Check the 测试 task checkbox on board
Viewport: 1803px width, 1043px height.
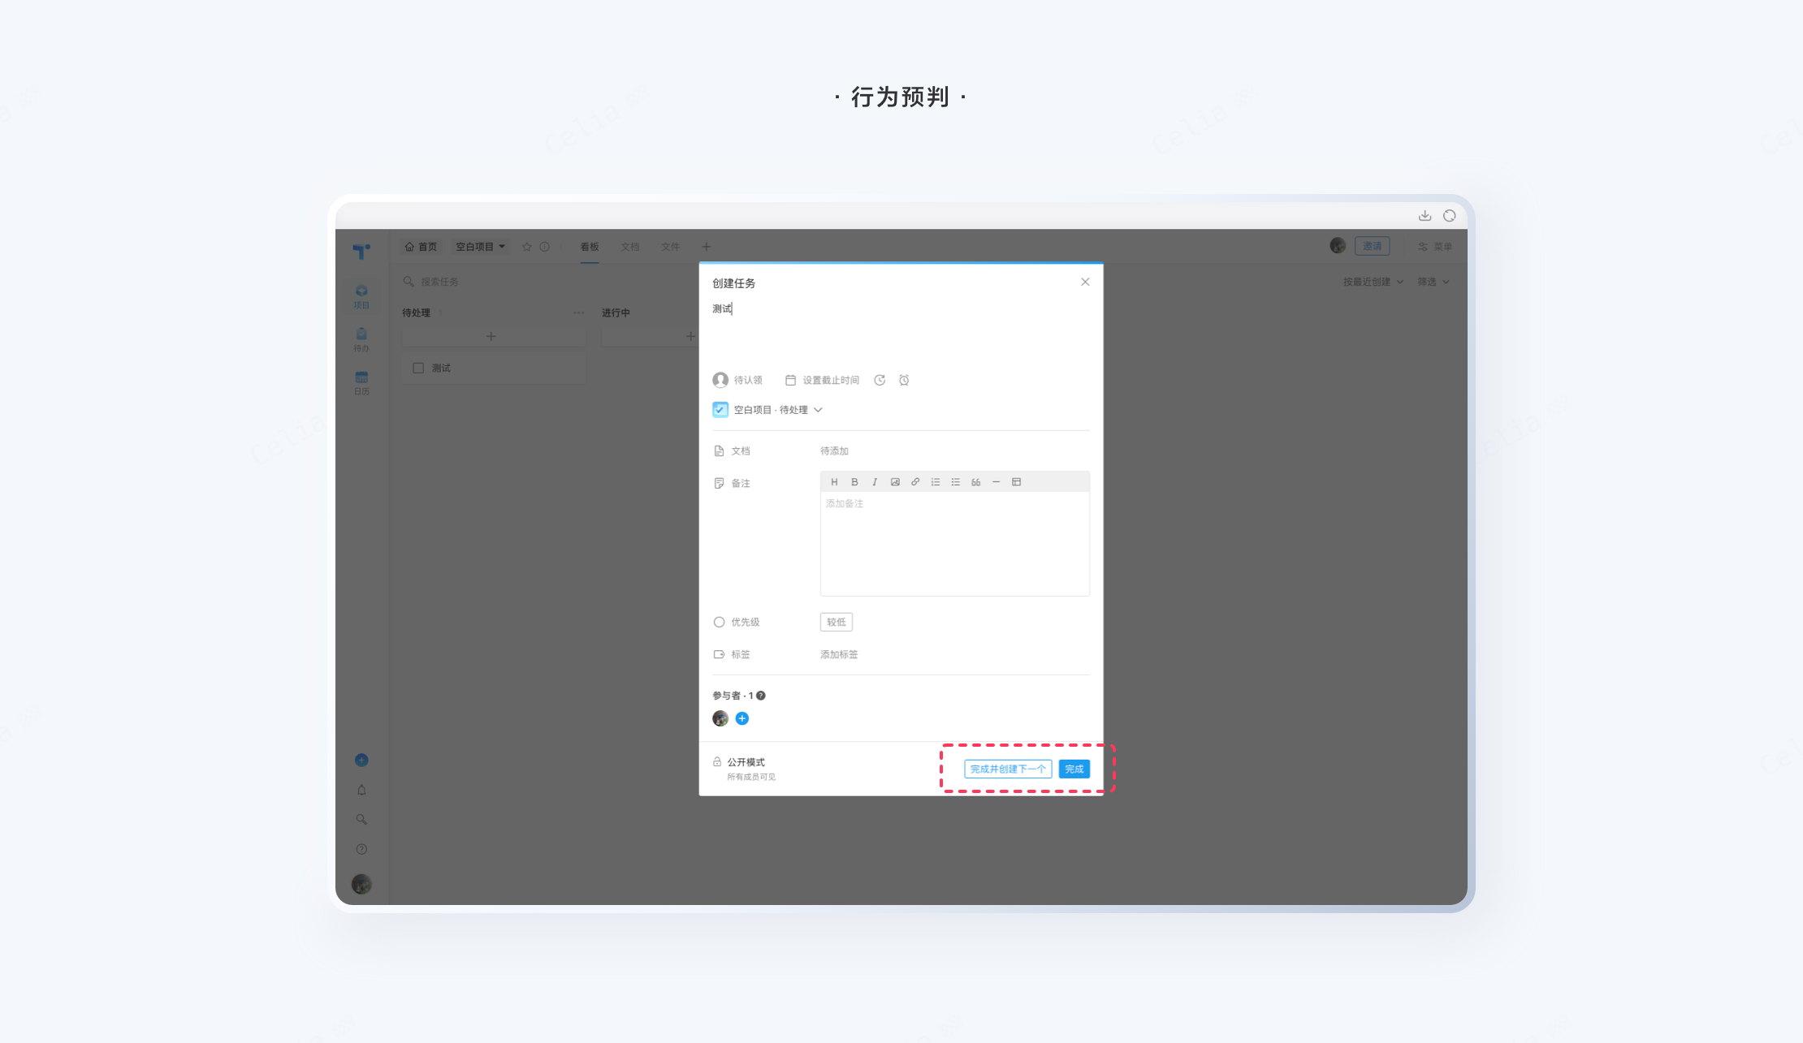(x=418, y=368)
